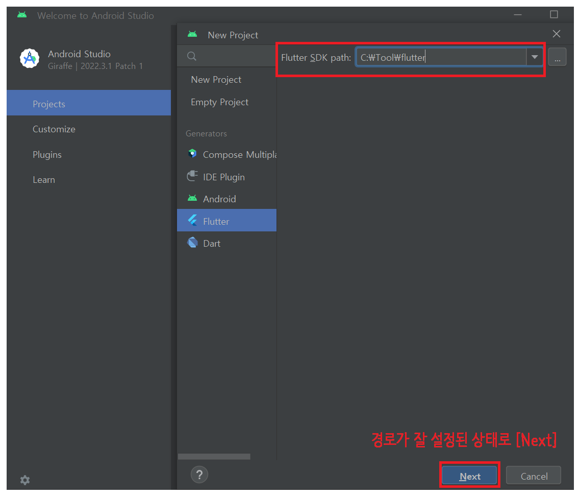579x497 pixels.
Task: Open the Plugins tab
Action: [x=89, y=155]
